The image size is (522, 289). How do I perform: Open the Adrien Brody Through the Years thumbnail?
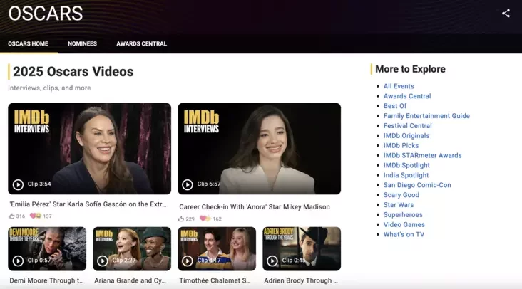point(301,248)
